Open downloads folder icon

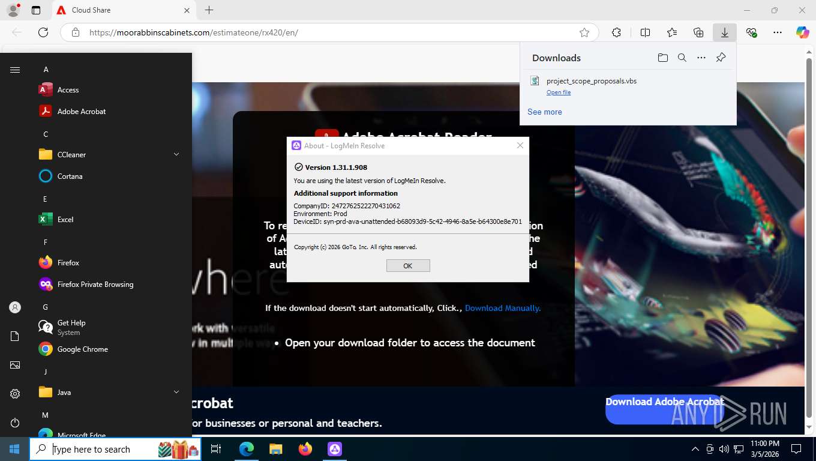[x=662, y=58]
